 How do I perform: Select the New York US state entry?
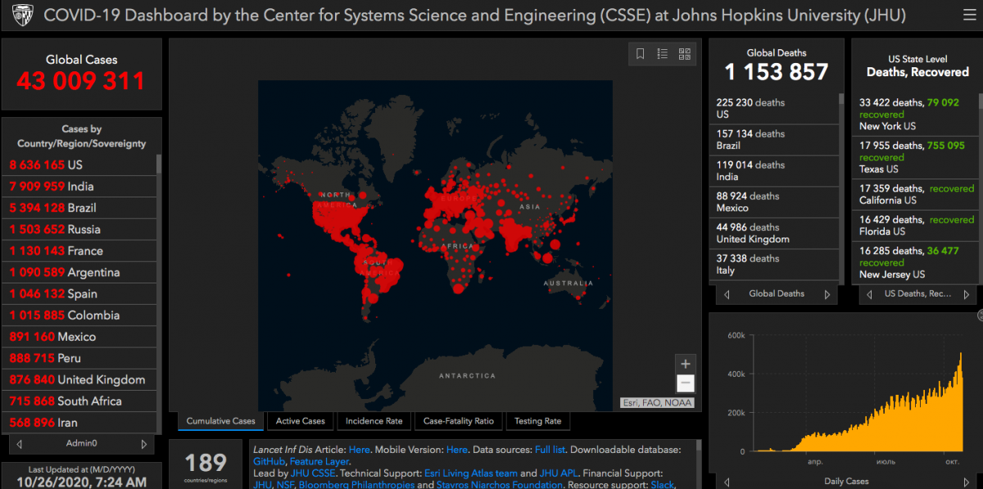(x=916, y=115)
